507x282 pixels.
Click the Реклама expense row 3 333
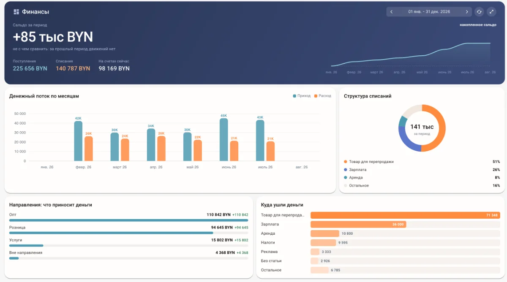pyautogui.click(x=380, y=252)
